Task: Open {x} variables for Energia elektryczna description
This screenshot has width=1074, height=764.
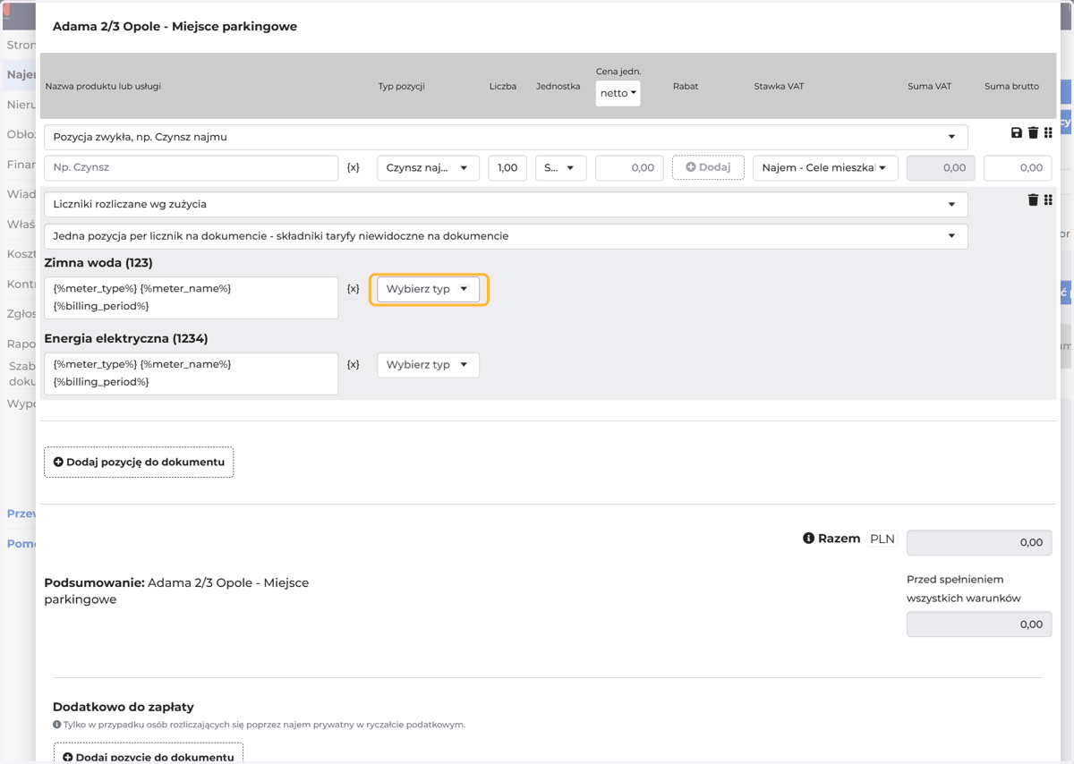Action: coord(354,365)
